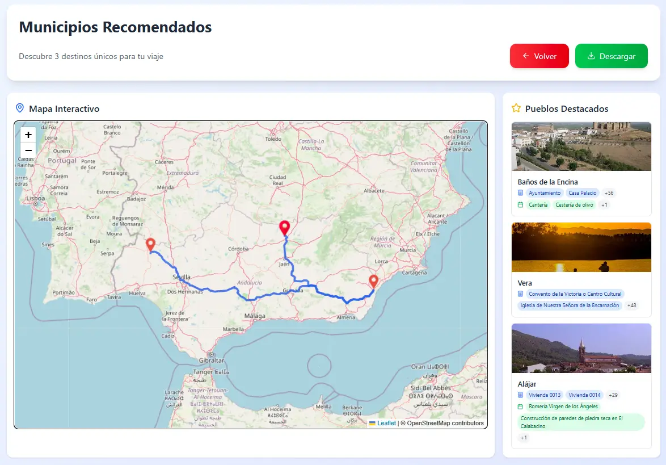Expand the "+56" badge on Baños de la Encina

pyautogui.click(x=608, y=193)
